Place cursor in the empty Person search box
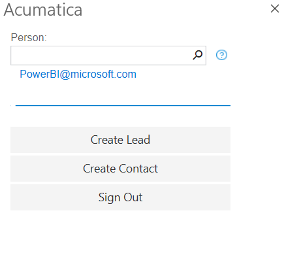 pyautogui.click(x=101, y=56)
